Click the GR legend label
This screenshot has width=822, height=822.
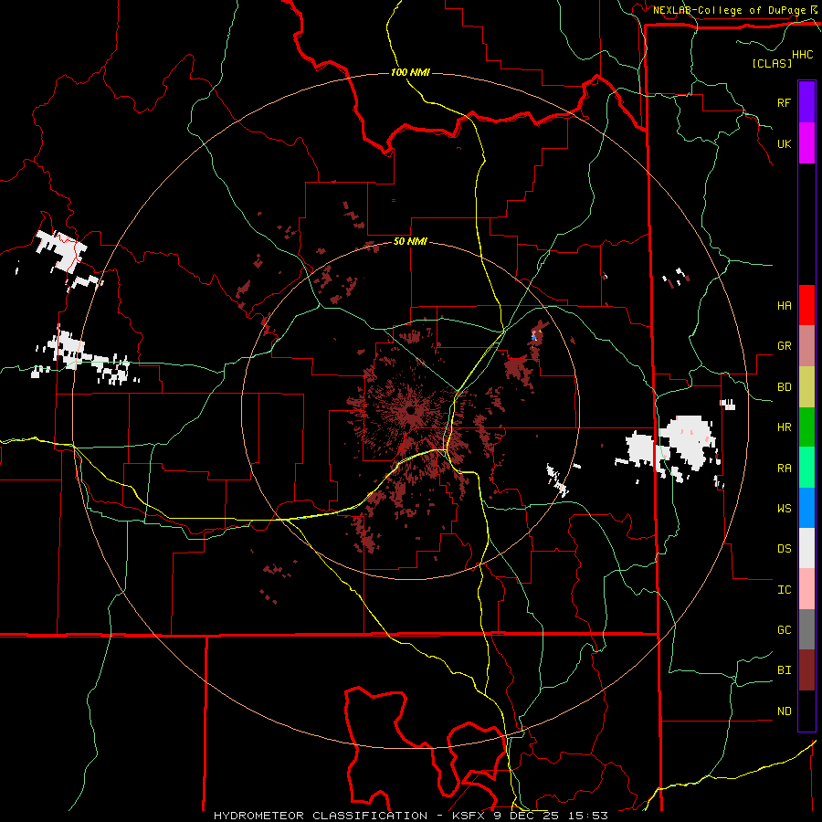pos(784,346)
